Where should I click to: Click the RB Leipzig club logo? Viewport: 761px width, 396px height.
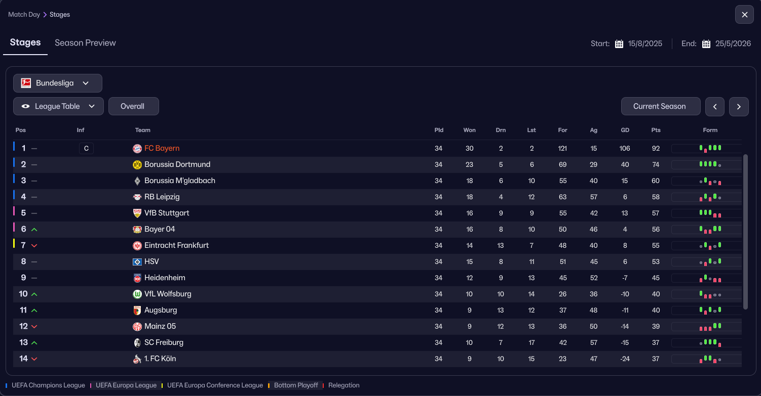[137, 197]
